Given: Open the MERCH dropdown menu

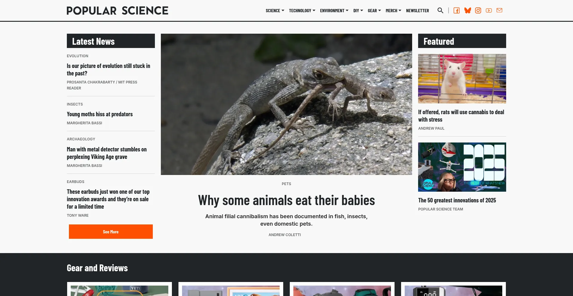Looking at the screenshot, I should (393, 10).
